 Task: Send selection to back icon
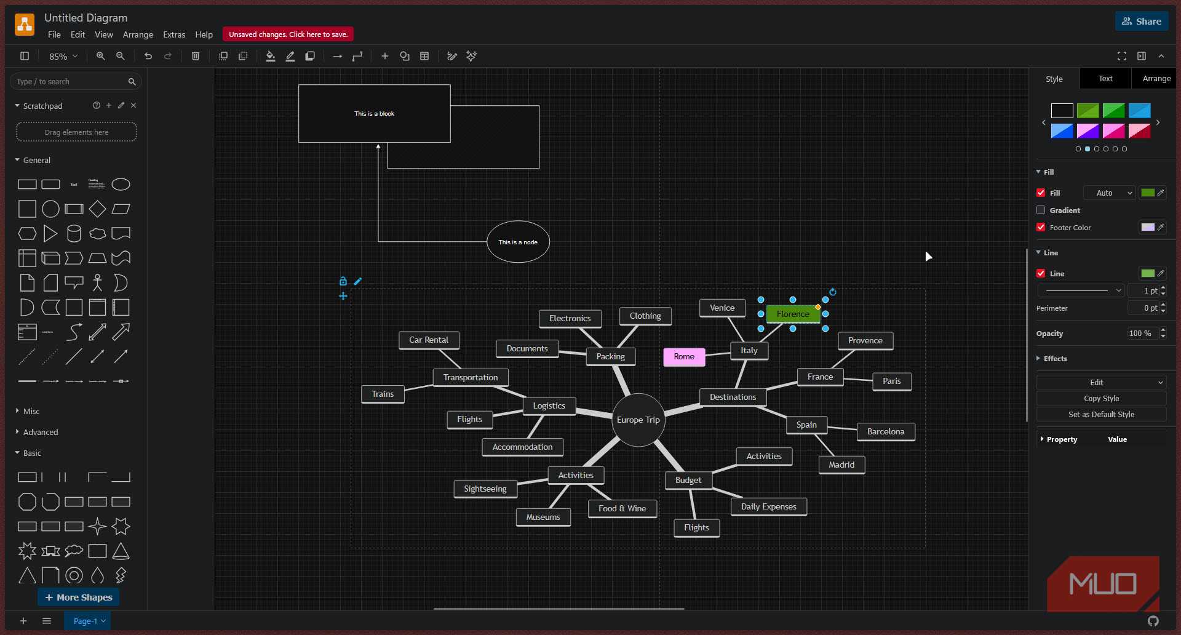(243, 56)
